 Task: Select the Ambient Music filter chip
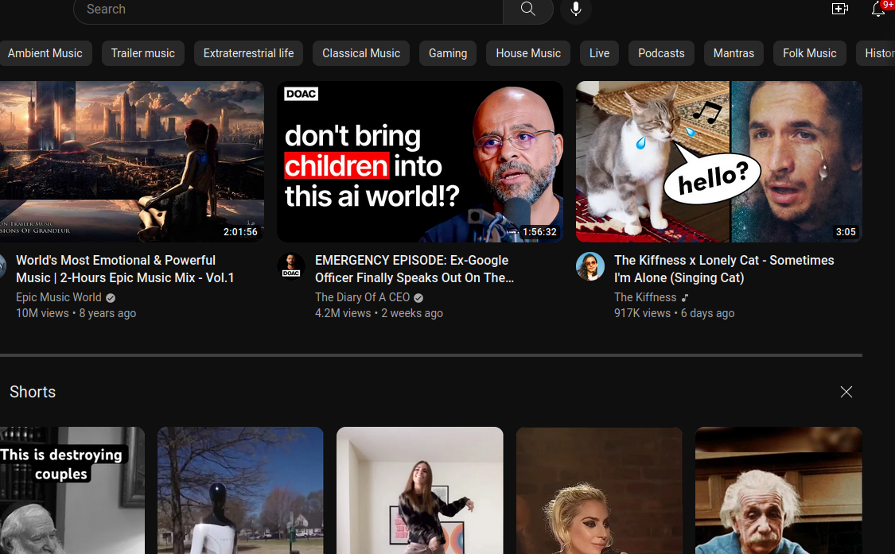45,53
